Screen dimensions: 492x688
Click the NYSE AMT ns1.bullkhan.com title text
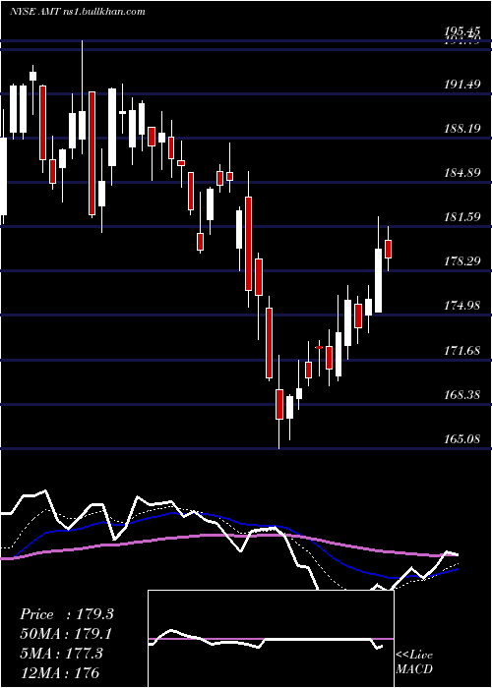[78, 12]
